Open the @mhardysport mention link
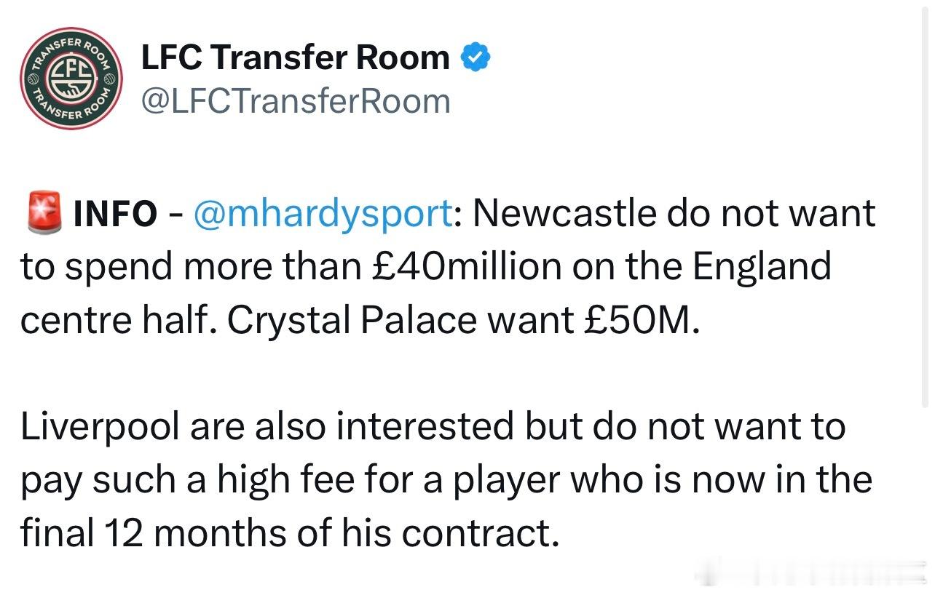This screenshot has width=935, height=595. [322, 214]
